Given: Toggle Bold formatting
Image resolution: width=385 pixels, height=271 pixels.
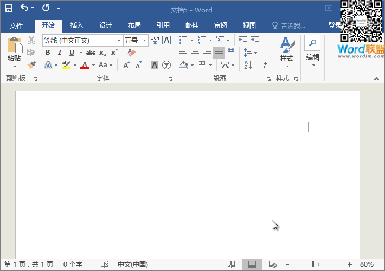Looking at the screenshot, I should [x=48, y=53].
